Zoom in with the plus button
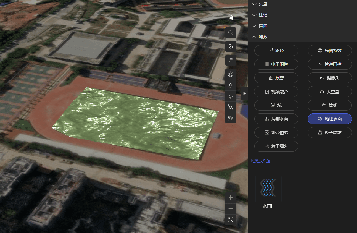This screenshot has width=357, height=233. 231,198
